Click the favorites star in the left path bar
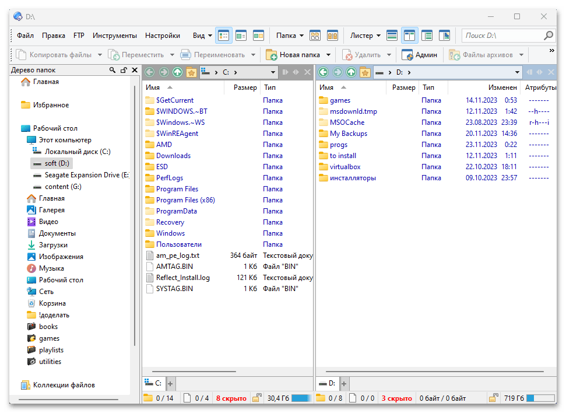The image size is (566, 413). point(192,72)
